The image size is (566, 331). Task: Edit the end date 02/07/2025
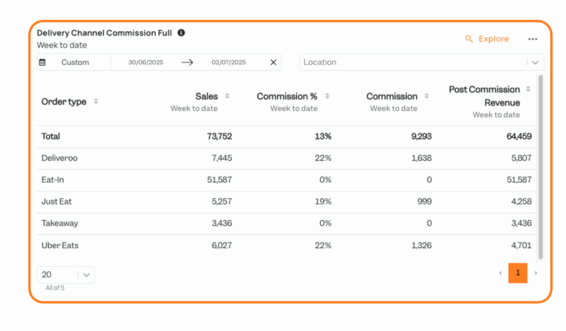click(x=229, y=62)
